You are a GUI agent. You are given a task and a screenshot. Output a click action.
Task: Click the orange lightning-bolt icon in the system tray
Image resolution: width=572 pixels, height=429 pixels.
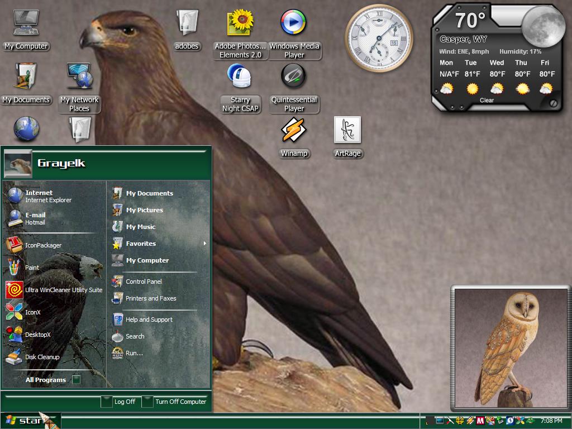tap(470, 421)
